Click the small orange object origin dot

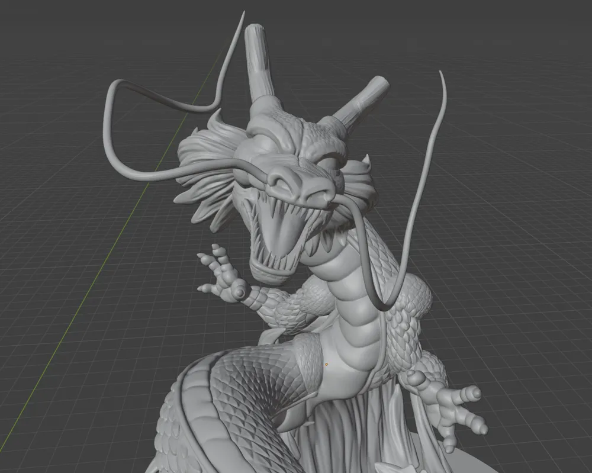tap(327, 365)
